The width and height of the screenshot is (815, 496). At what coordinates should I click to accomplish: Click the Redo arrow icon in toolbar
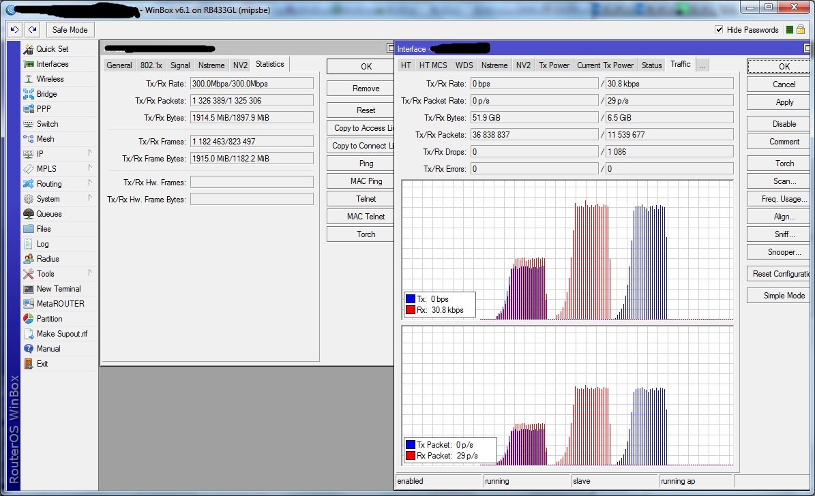coord(32,30)
